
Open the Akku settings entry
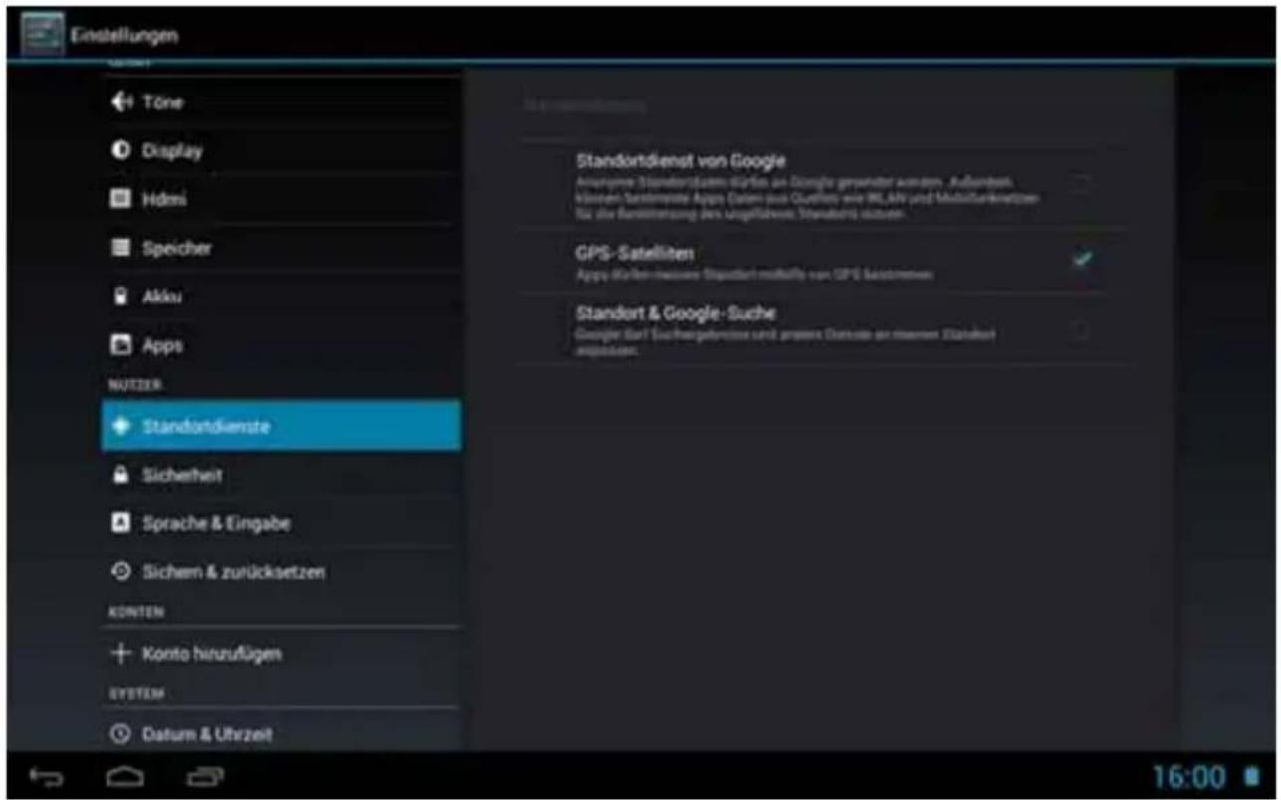click(281, 297)
